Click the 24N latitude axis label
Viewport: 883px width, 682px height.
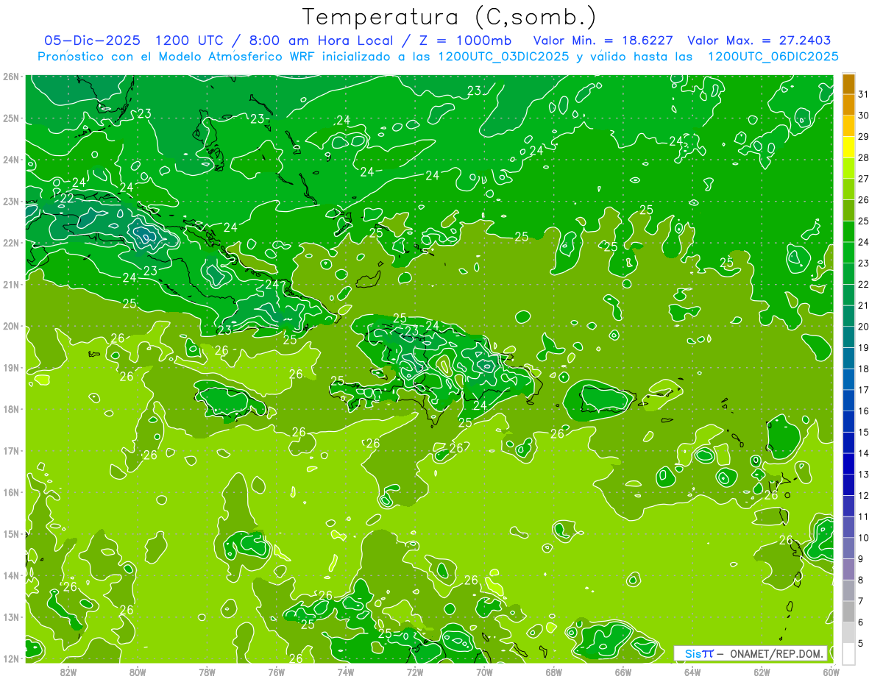[x=11, y=160]
